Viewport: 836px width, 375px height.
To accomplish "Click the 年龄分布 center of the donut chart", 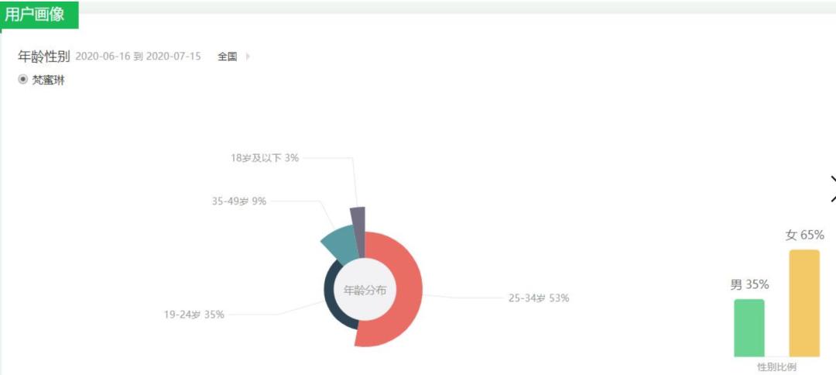I will (x=365, y=291).
